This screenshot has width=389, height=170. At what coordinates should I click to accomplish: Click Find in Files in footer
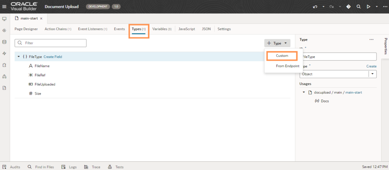point(41,167)
